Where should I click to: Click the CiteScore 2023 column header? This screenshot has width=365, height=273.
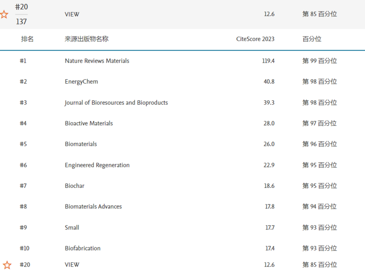coord(255,39)
